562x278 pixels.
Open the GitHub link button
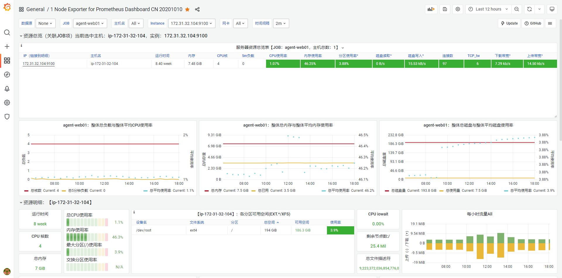[x=533, y=23]
